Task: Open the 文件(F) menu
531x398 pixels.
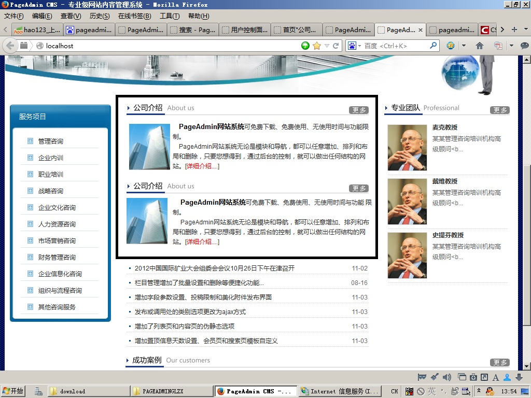Action: [14, 16]
